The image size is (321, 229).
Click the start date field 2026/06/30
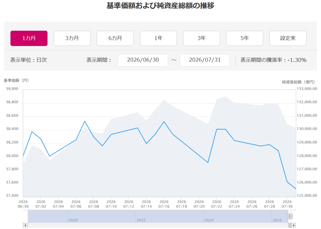(x=143, y=60)
